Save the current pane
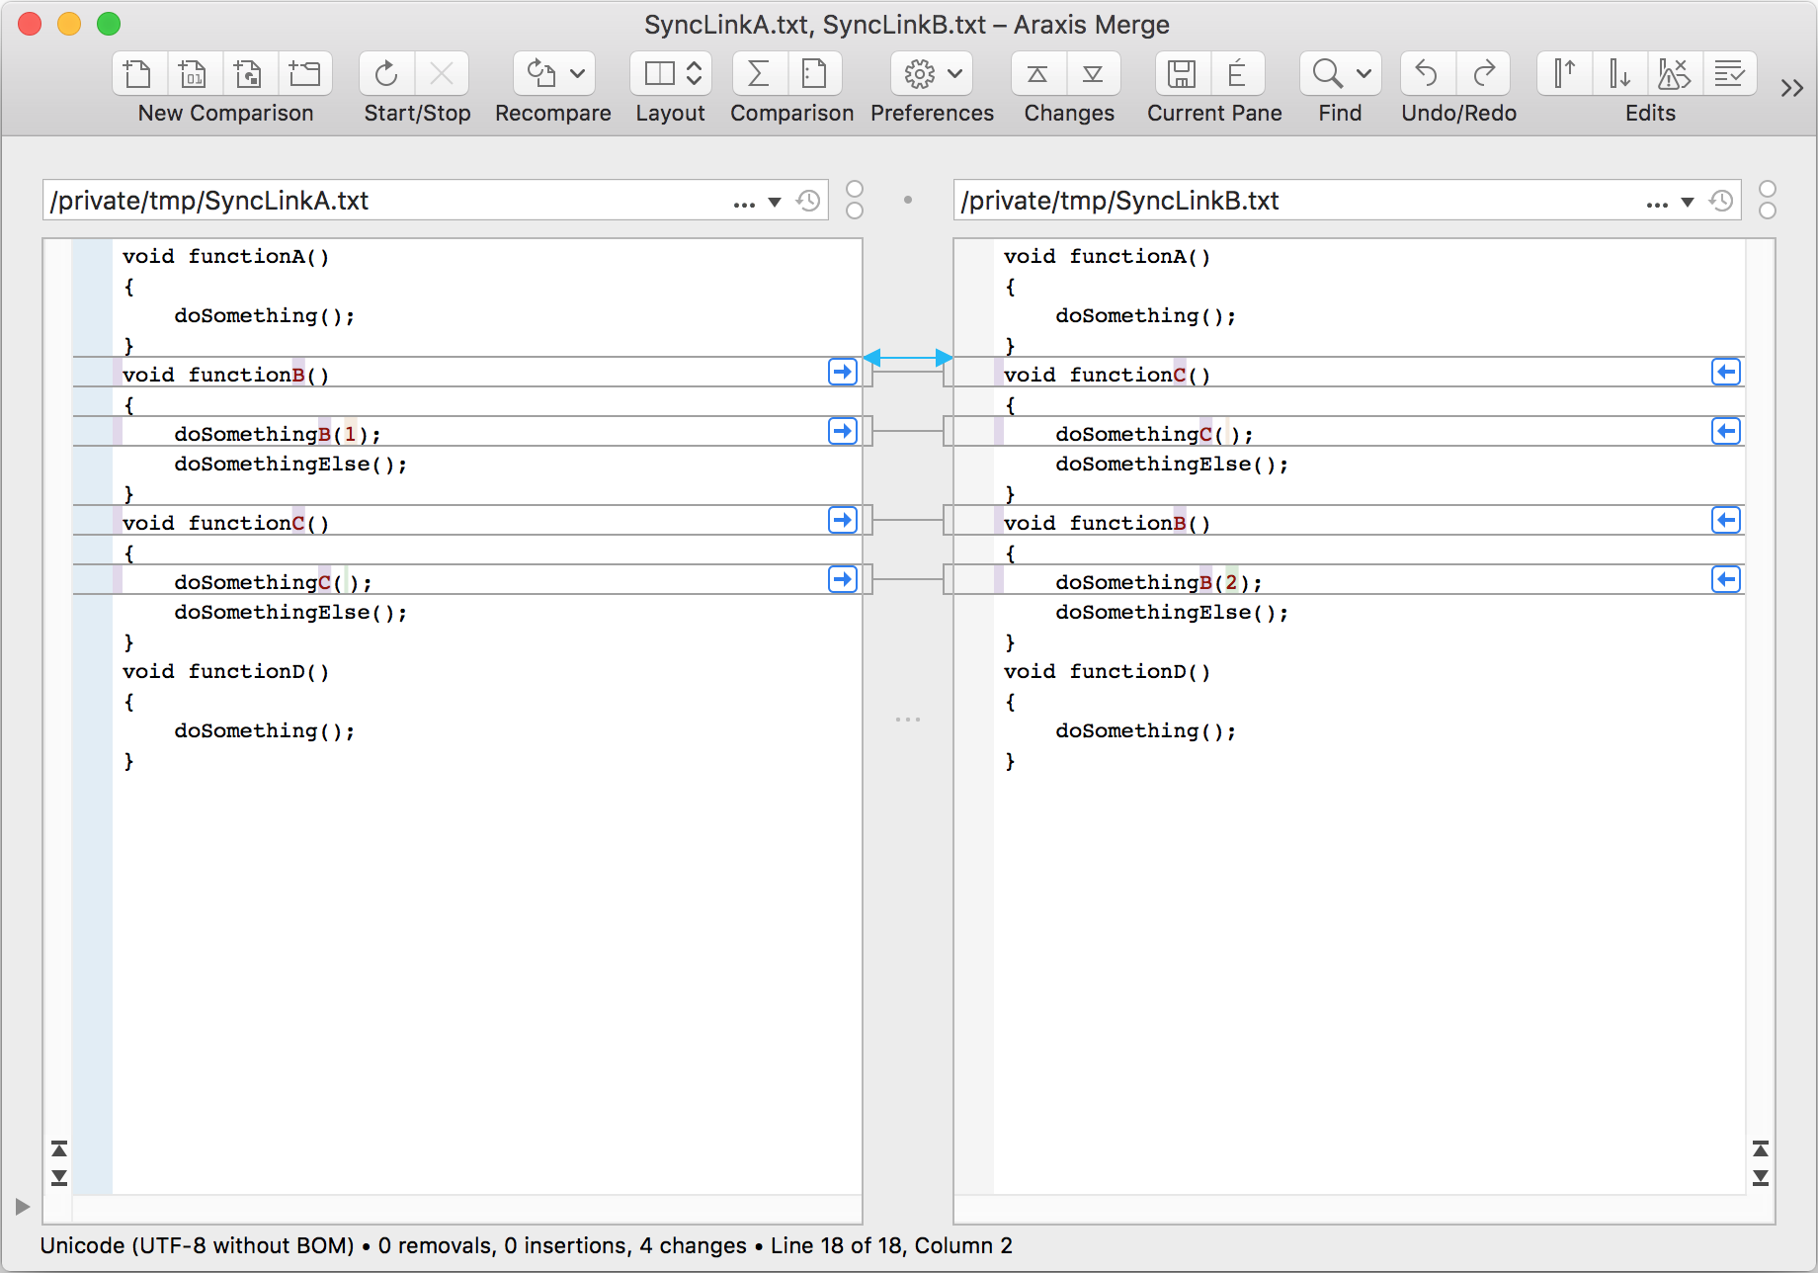The image size is (1818, 1273). click(1182, 73)
